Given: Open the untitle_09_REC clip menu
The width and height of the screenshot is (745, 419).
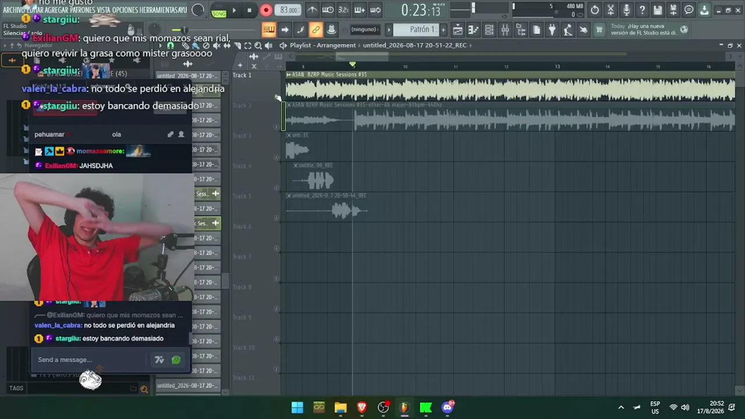Looking at the screenshot, I should (x=296, y=165).
